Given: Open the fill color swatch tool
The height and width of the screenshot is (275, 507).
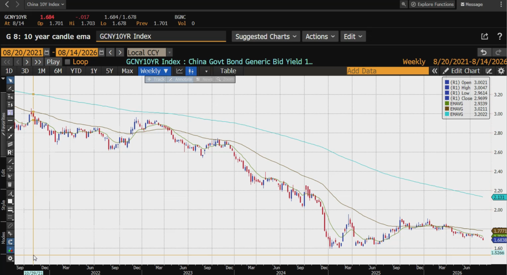Looking at the screenshot, I should pos(10,201).
